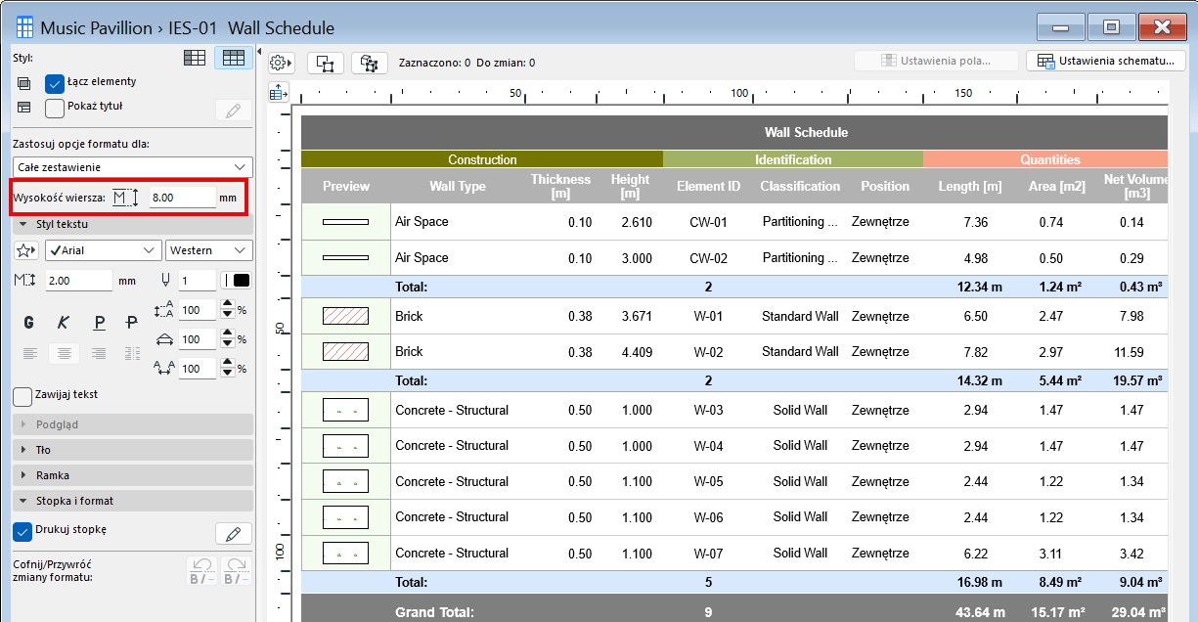Click the row height icon
This screenshot has height=622, width=1198.
click(x=124, y=198)
